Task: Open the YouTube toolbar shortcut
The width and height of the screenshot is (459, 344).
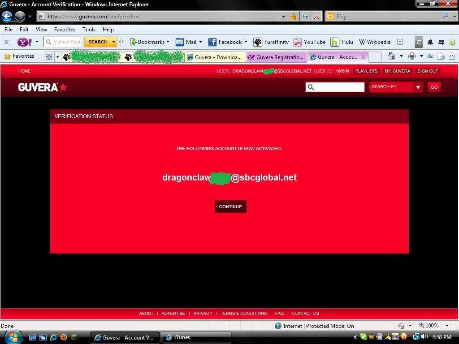Action: (x=309, y=42)
